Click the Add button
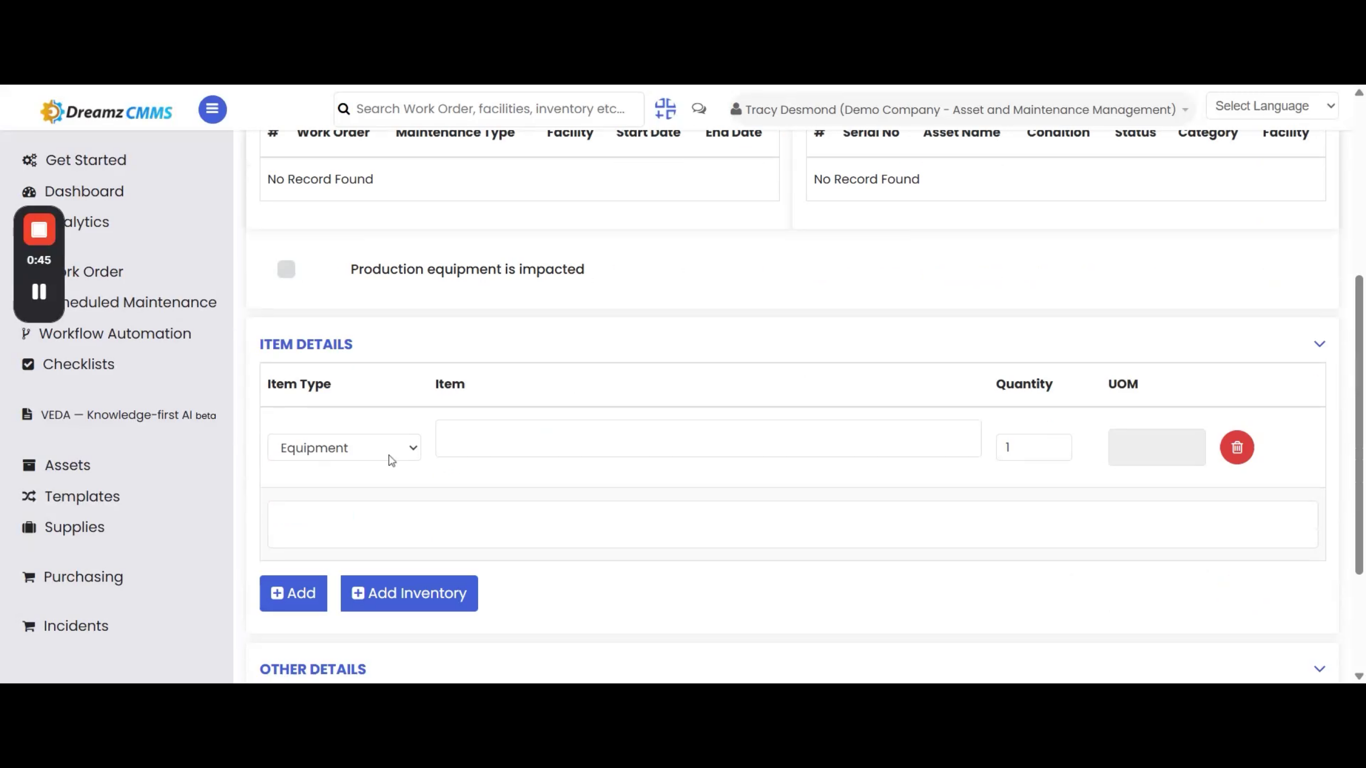The width and height of the screenshot is (1366, 768). pyautogui.click(x=293, y=593)
